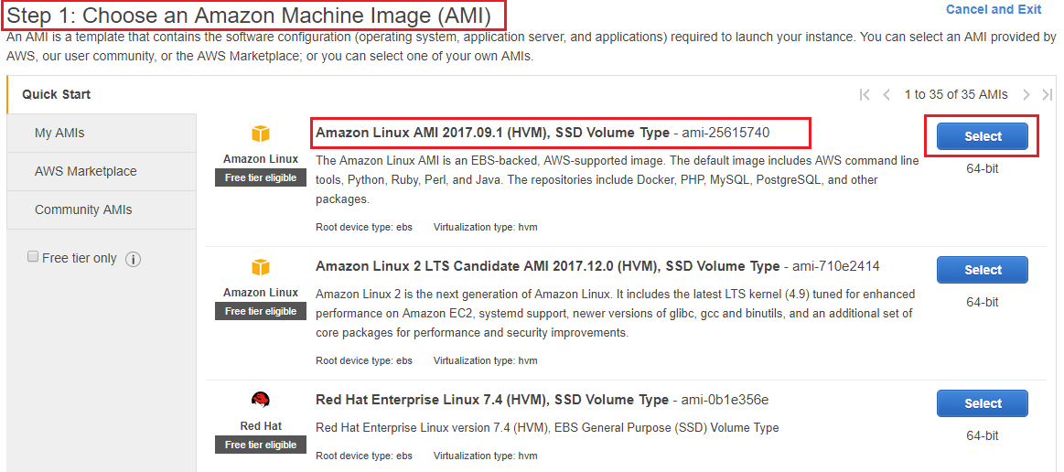This screenshot has width=1064, height=472.
Task: Select Amazon Linux 2 LTS Candidate AMI
Action: 982,270
